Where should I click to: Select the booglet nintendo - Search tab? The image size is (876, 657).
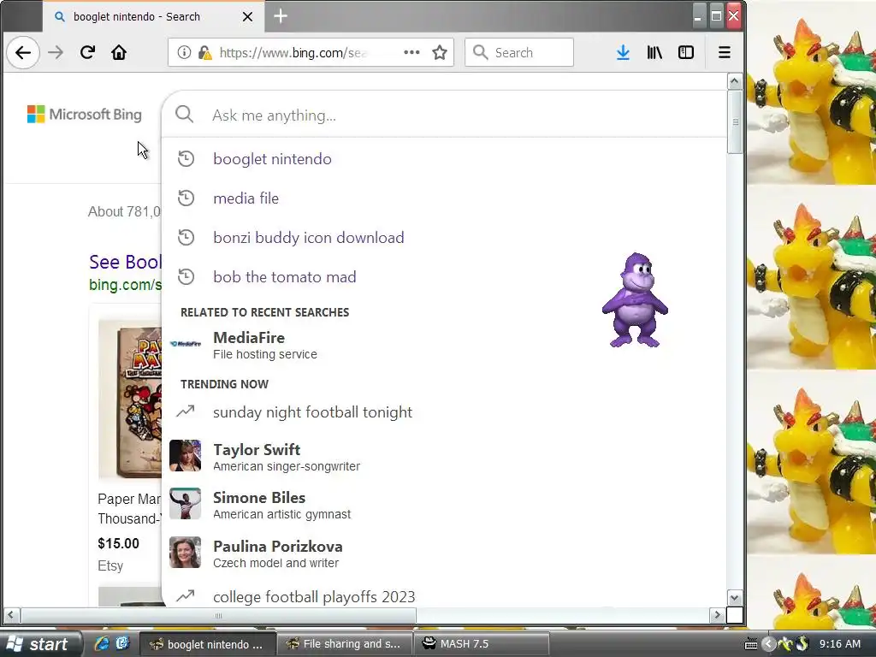(x=154, y=17)
